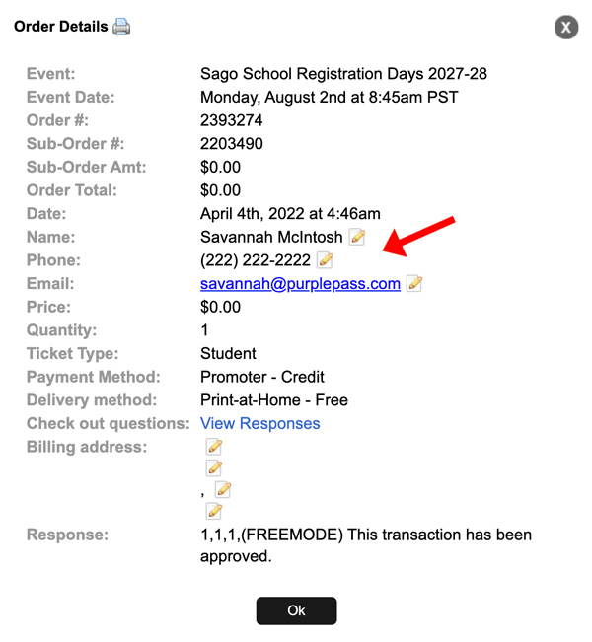Image resolution: width=592 pixels, height=642 pixels.
Task: Click the order number 2393274
Action: (x=232, y=120)
